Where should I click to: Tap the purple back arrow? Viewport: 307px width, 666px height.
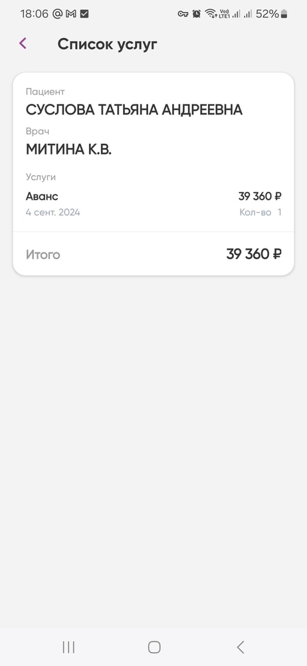point(23,43)
